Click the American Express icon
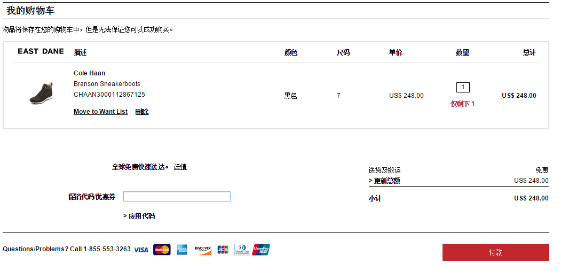561x271 pixels. [x=182, y=250]
